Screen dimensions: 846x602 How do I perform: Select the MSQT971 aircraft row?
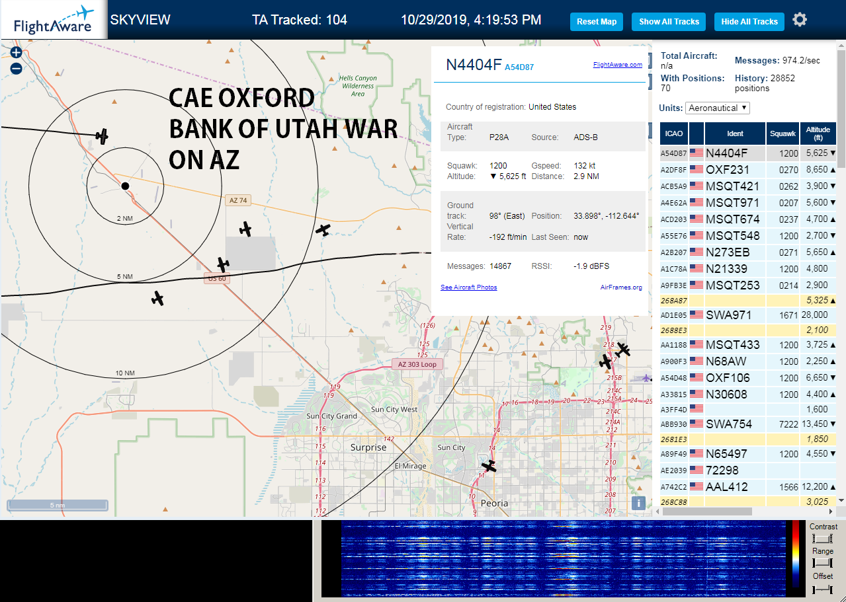(x=748, y=202)
